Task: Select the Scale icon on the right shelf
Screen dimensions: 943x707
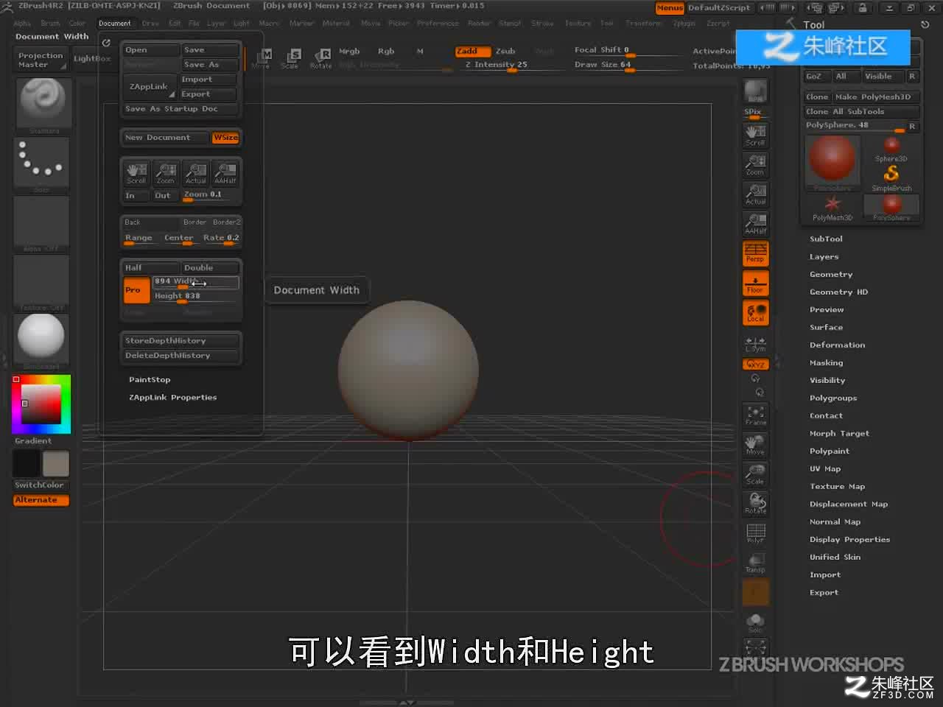Action: [755, 474]
